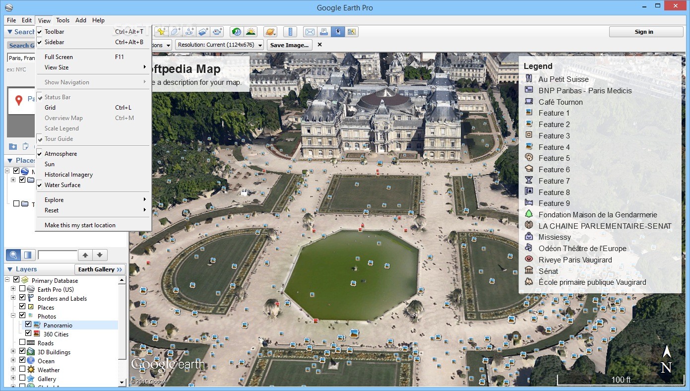Click the Save Image... button
This screenshot has width=690, height=391.
tap(290, 45)
